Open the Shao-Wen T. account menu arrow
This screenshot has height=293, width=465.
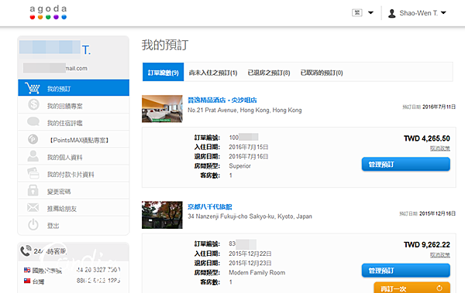click(x=443, y=12)
